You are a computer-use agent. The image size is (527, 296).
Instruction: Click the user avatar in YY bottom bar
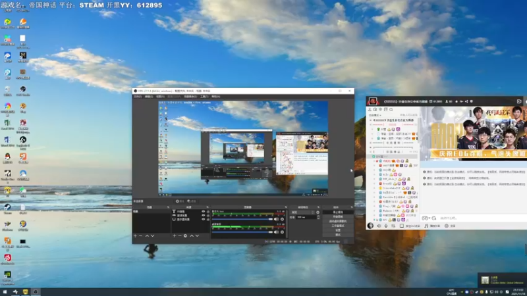pyautogui.click(x=370, y=226)
